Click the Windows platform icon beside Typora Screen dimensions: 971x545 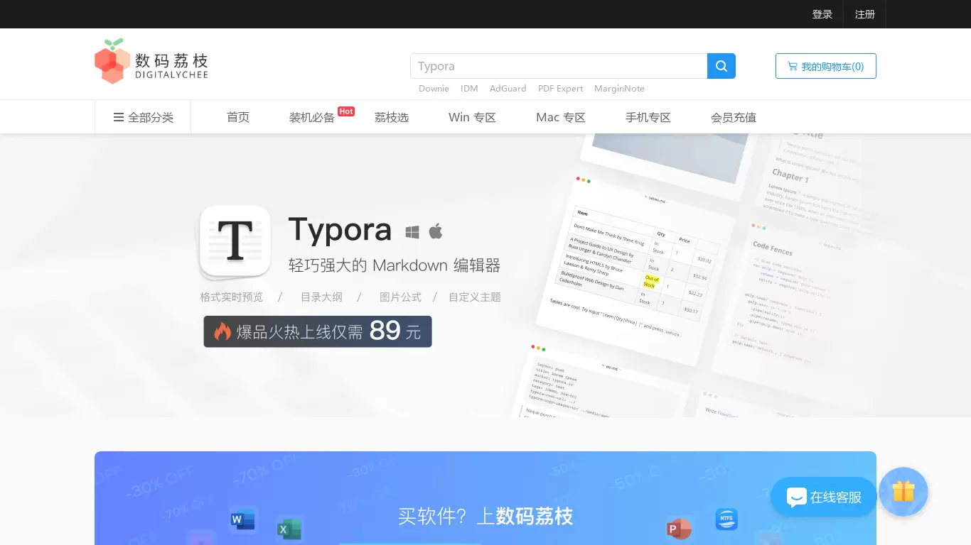[412, 232]
